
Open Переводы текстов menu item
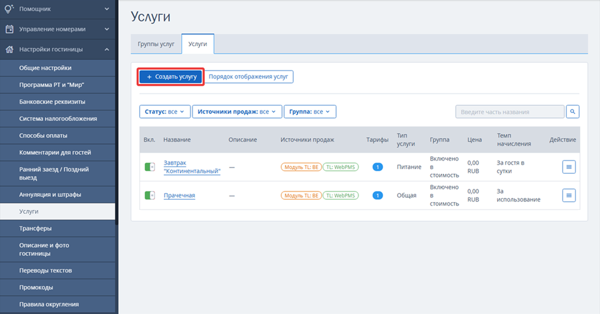[57, 270]
